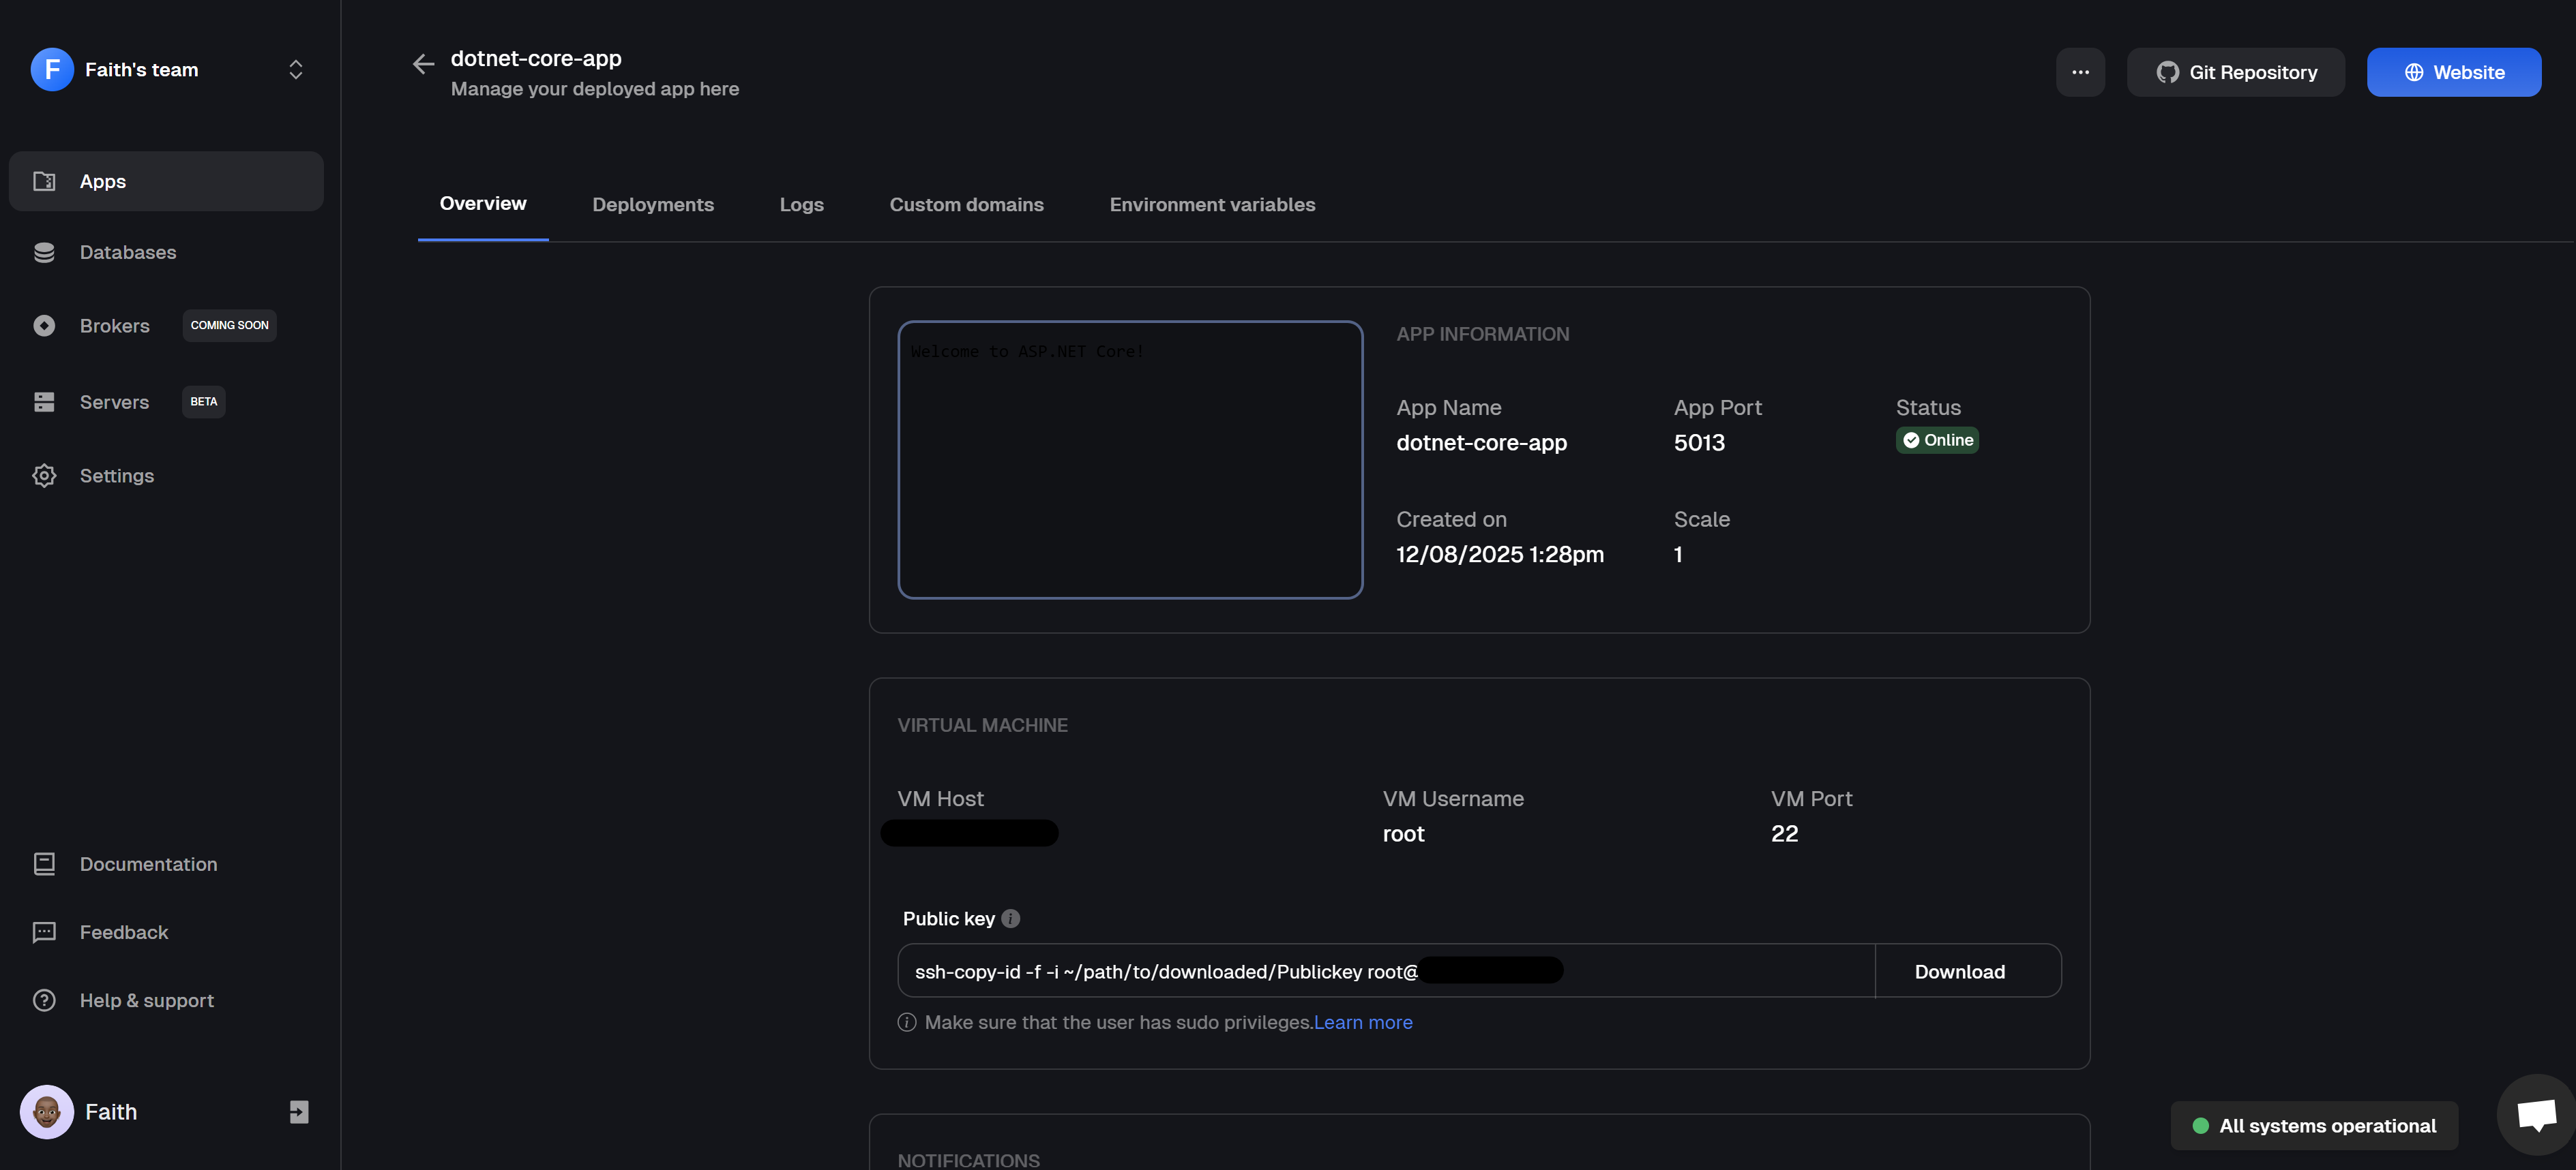The width and height of the screenshot is (2576, 1170).
Task: Open the Environment variables tab
Action: click(1212, 204)
